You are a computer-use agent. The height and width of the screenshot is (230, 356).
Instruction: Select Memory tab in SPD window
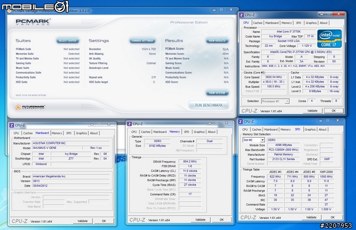point(285,129)
